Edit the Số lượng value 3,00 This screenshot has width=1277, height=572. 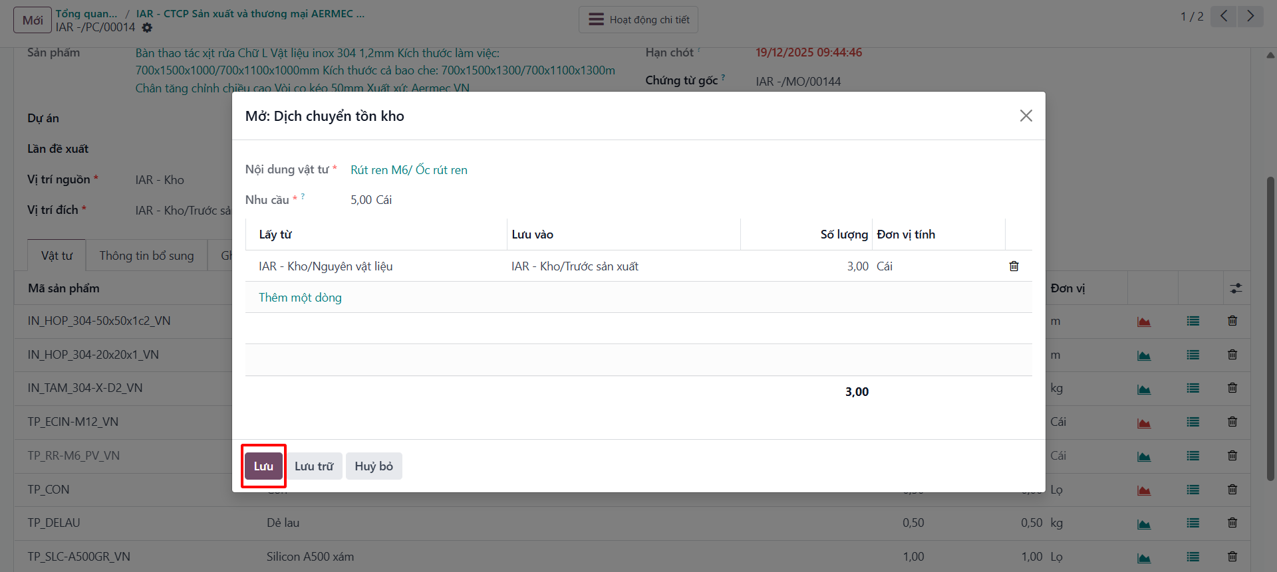pos(806,266)
